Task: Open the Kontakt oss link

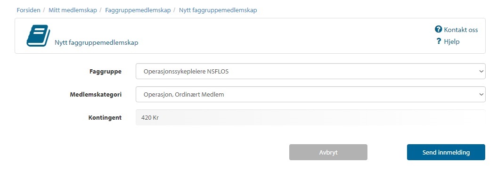Action: click(x=461, y=30)
